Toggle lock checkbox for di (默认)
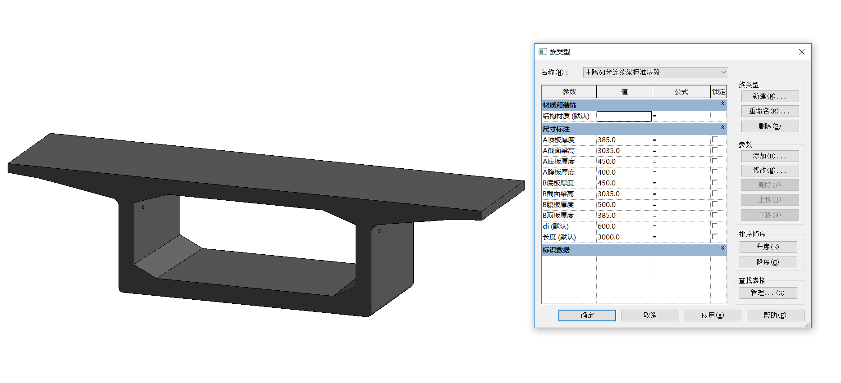Image resolution: width=841 pixels, height=383 pixels. (715, 225)
